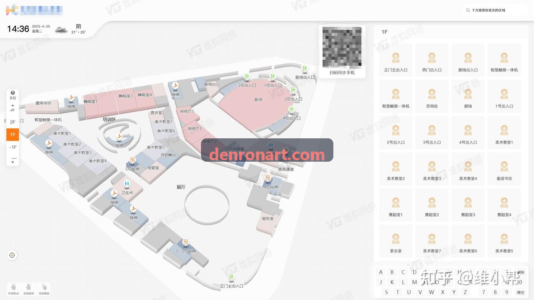Click the 清空 key on keyboard
The image size is (534, 300).
[521, 292]
